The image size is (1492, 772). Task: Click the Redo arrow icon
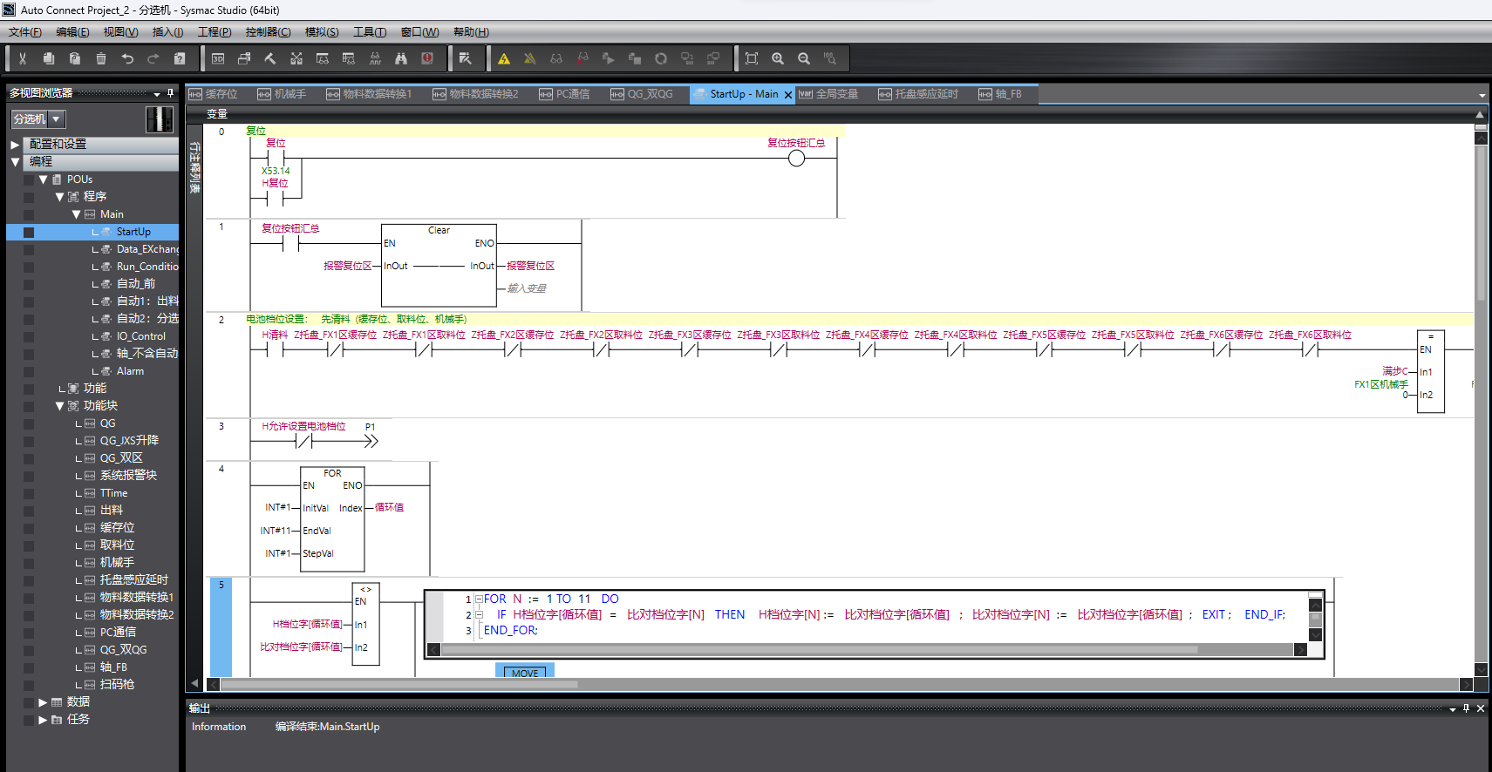[x=153, y=58]
